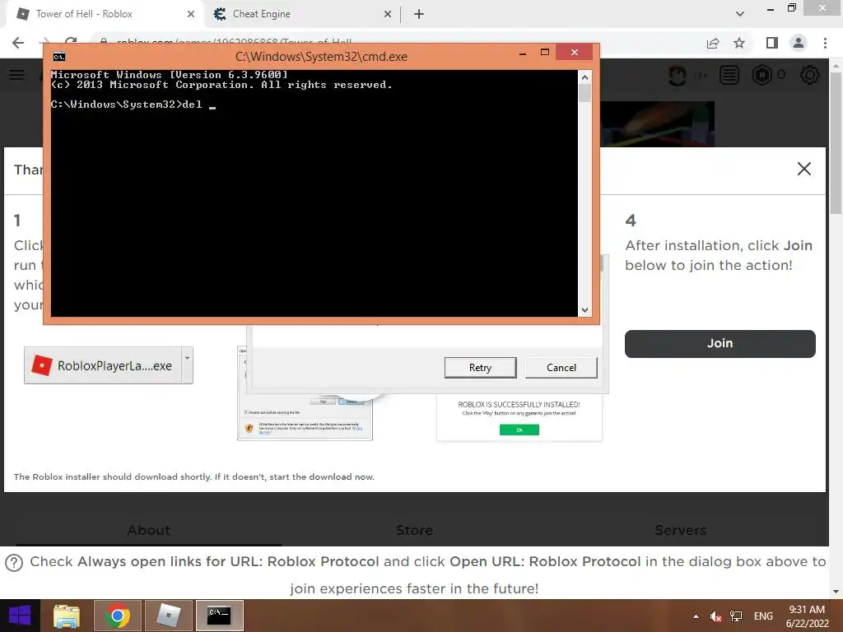The width and height of the screenshot is (843, 632).
Task: Open the clock showing 9:31 AM
Action: 807,616
